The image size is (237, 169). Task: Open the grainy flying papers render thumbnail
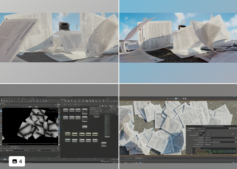(59, 41)
